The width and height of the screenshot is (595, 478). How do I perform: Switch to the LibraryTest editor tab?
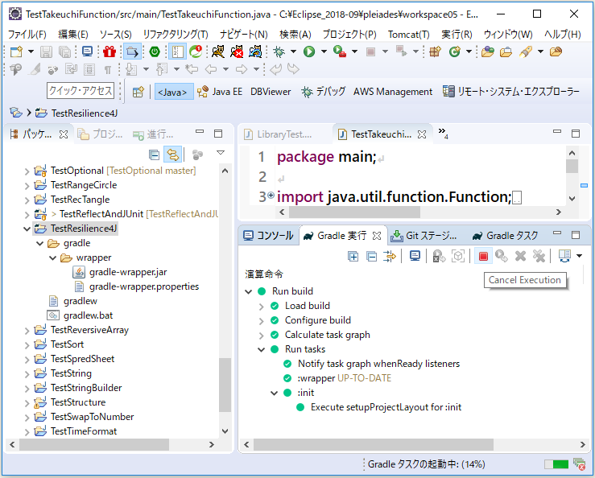(278, 134)
